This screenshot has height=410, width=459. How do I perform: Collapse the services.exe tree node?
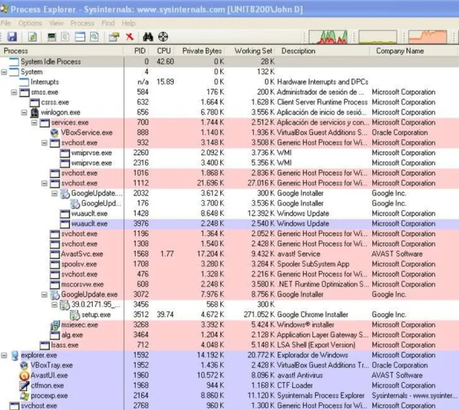pyautogui.click(x=34, y=123)
